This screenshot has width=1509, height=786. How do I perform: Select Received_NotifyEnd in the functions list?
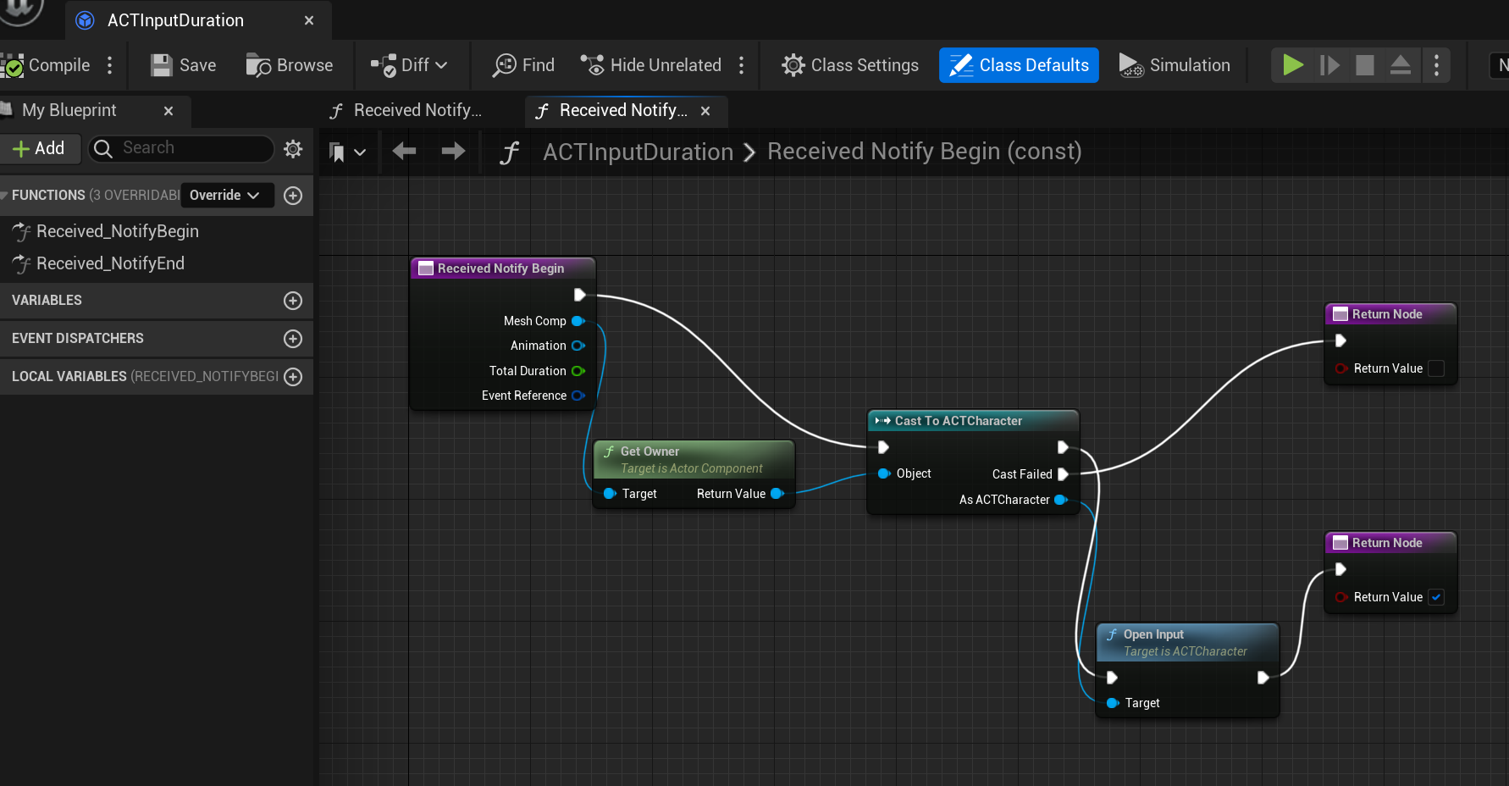[x=110, y=263]
